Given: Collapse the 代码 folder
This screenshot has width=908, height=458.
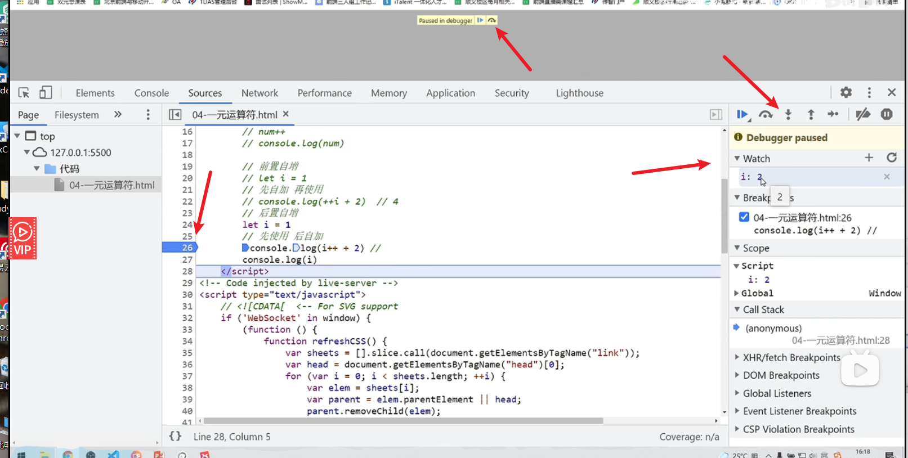Looking at the screenshot, I should pos(37,169).
